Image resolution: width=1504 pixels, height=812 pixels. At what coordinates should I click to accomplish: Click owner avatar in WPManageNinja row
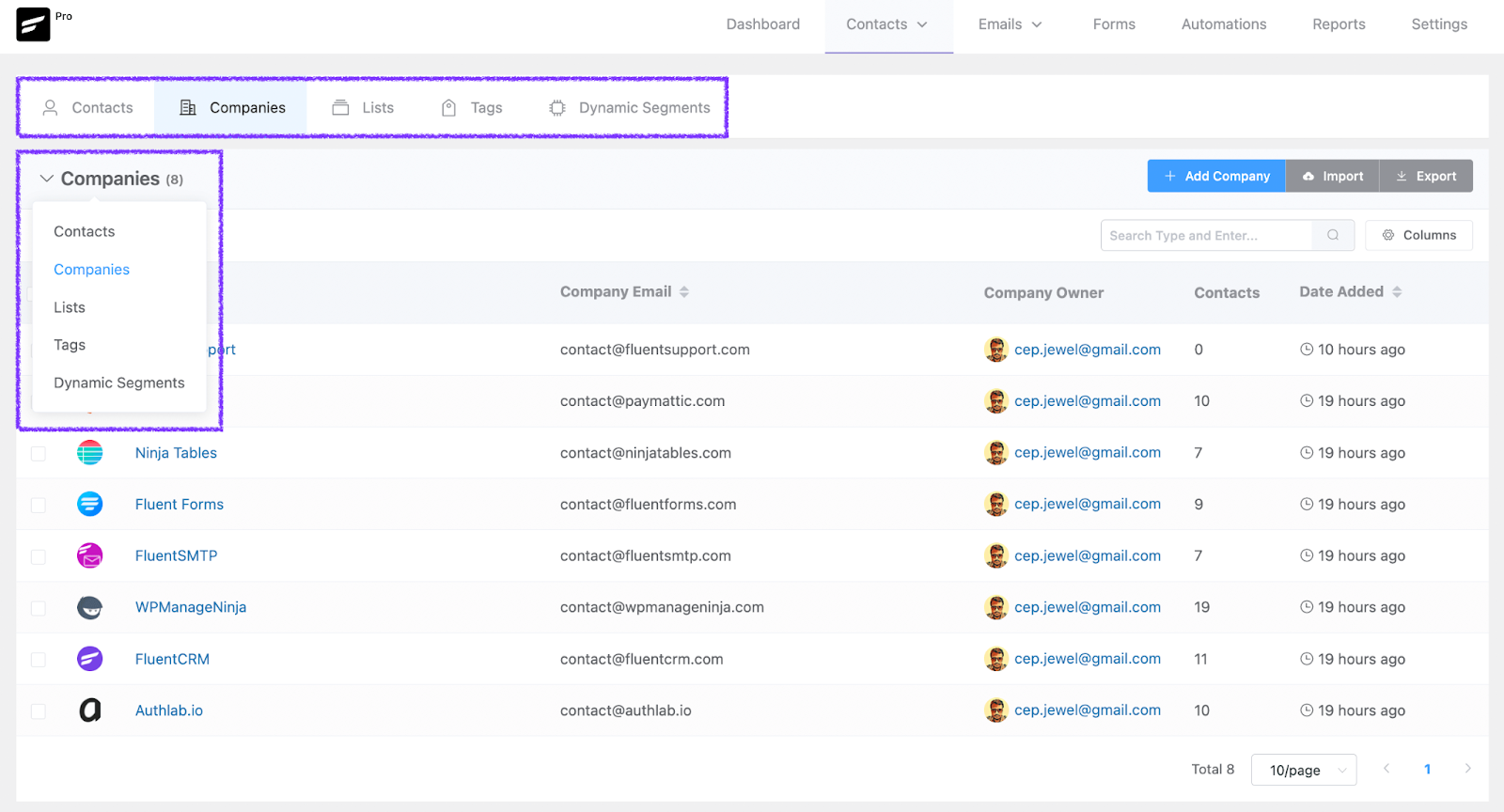coord(996,607)
